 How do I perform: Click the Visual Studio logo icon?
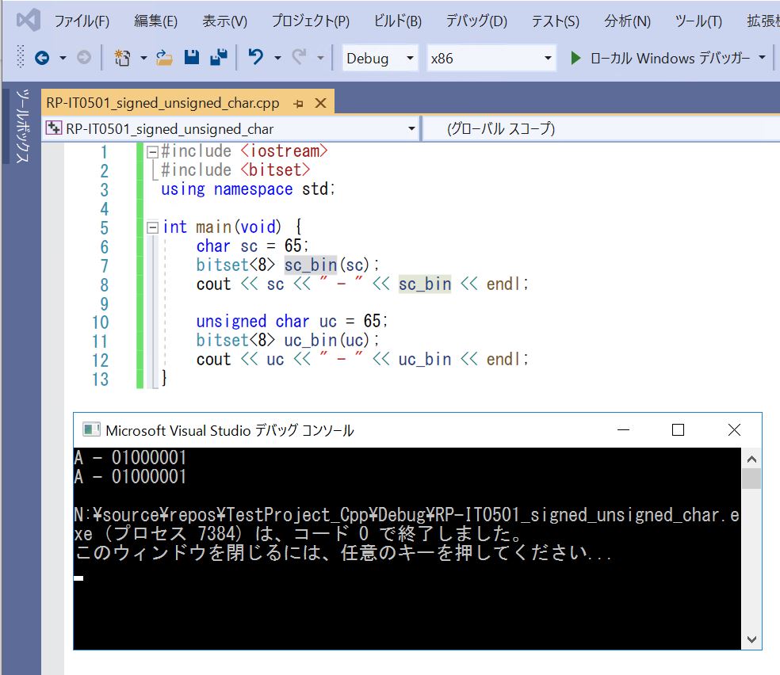coord(28,21)
